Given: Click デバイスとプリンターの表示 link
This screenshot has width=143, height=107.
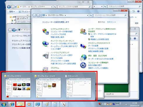Looking at the screenshot, I should (62, 55).
